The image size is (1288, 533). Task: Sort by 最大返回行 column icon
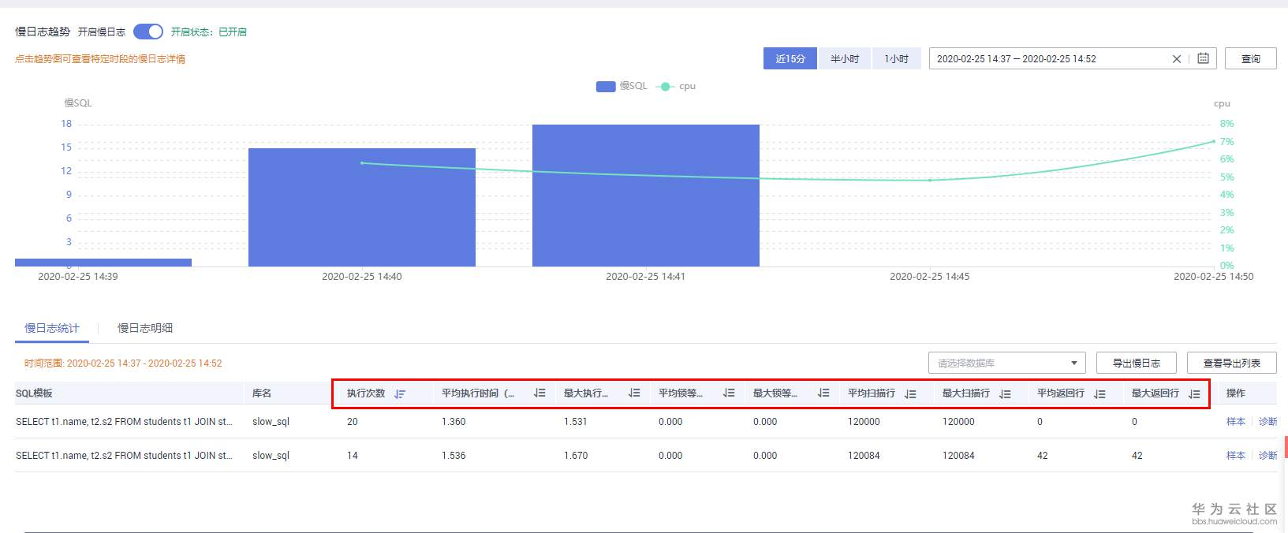[1194, 393]
